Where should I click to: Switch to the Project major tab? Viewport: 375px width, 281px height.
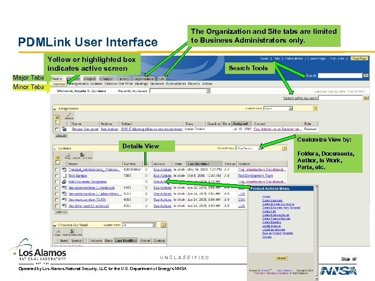90,79
